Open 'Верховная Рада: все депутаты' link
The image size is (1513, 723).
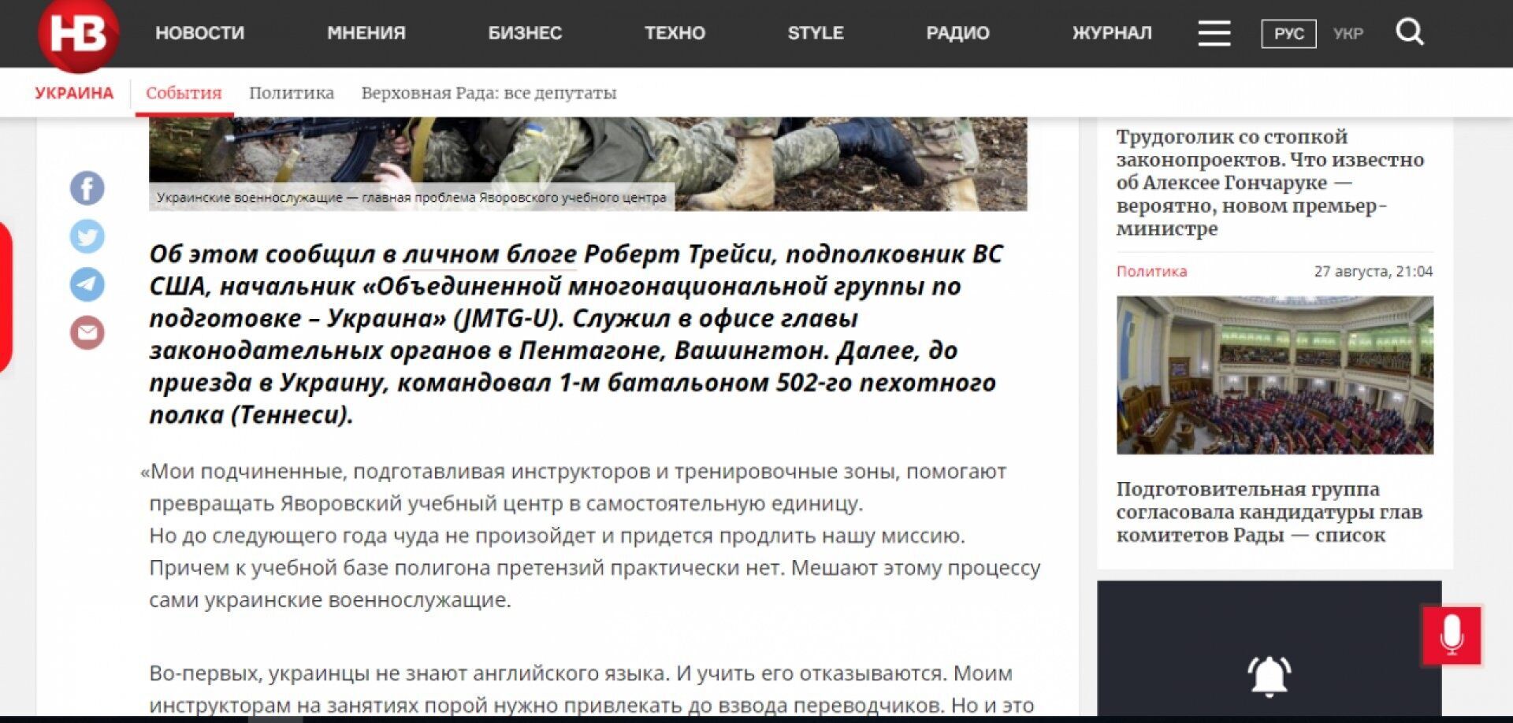[x=489, y=93]
